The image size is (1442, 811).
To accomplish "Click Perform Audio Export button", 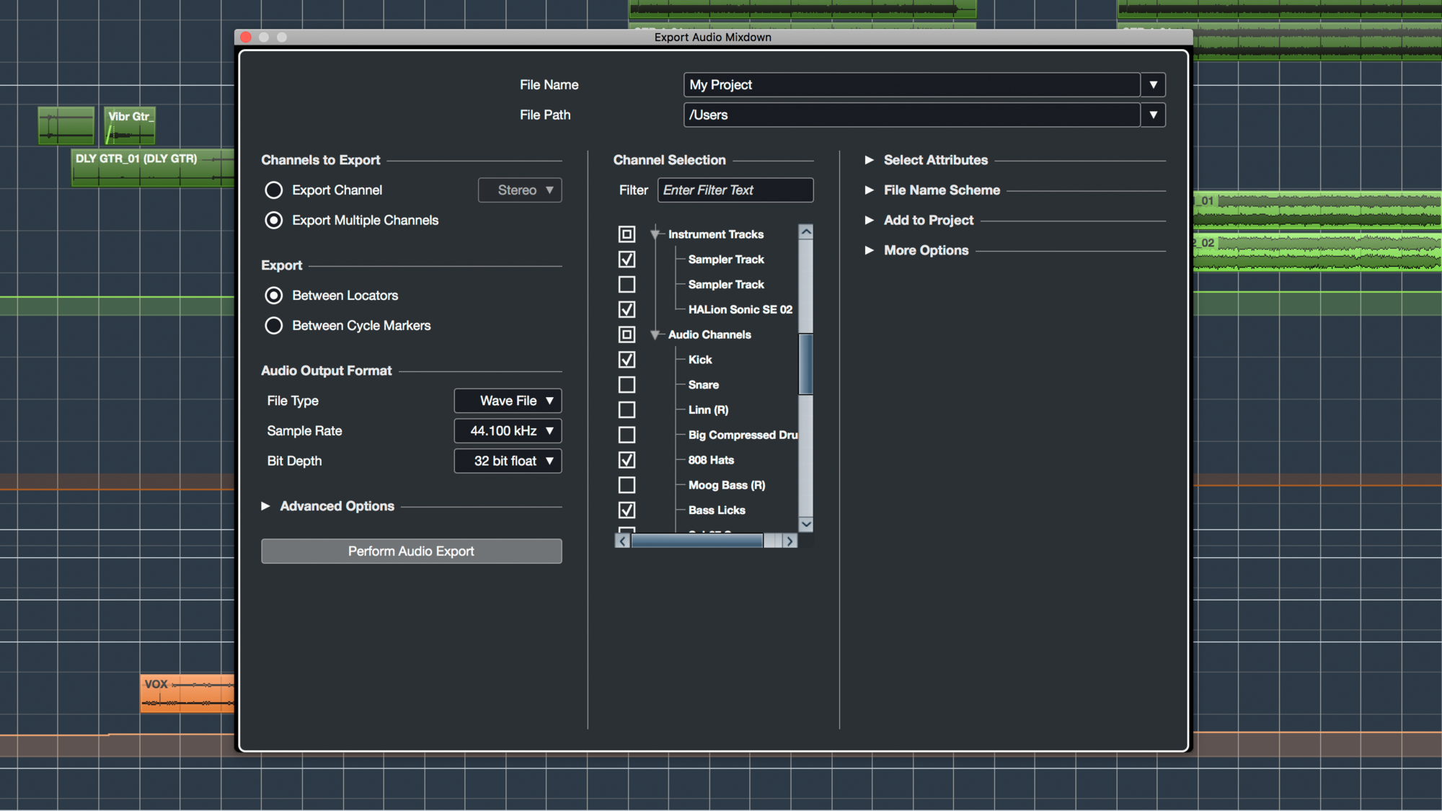I will pos(411,551).
